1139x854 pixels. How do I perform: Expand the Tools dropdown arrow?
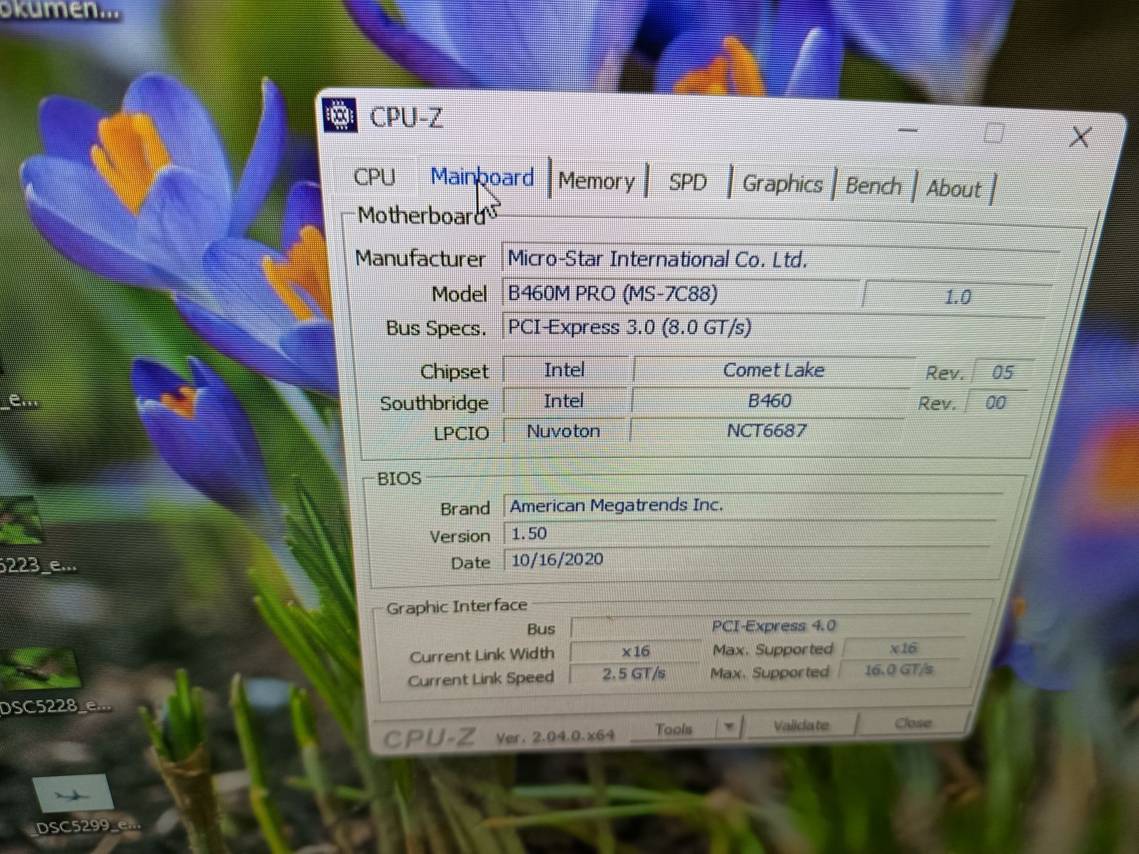pos(729,727)
